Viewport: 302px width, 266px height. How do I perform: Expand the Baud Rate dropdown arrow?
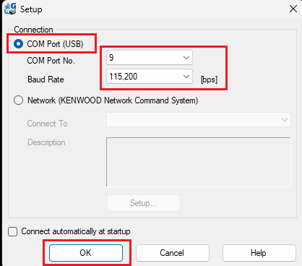pyautogui.click(x=186, y=77)
